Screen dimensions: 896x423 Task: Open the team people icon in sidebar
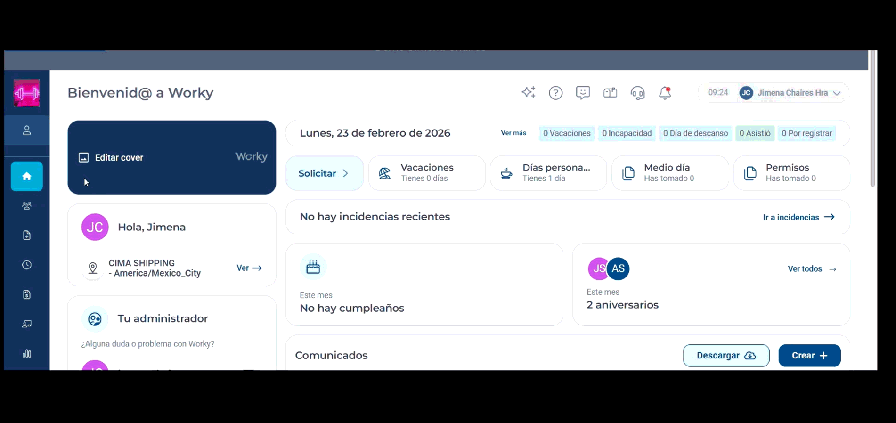click(x=27, y=206)
